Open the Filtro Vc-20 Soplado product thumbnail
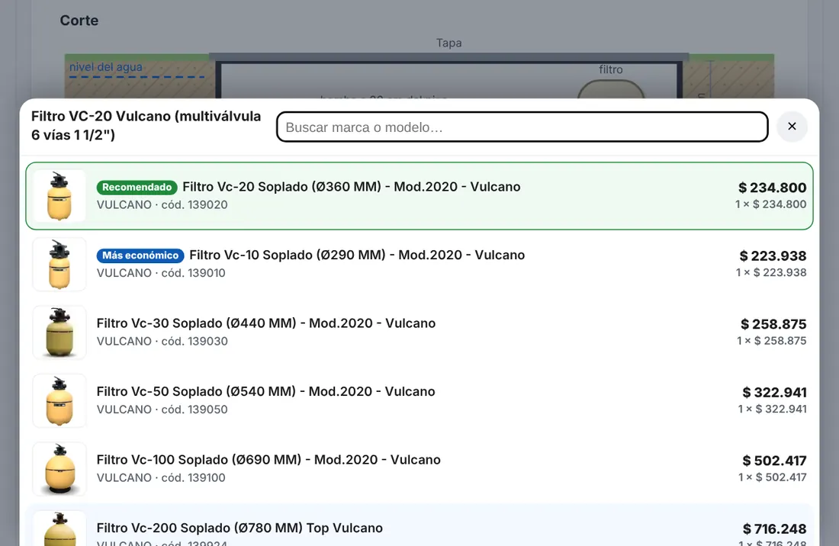Viewport: 839px width, 546px height. point(59,196)
